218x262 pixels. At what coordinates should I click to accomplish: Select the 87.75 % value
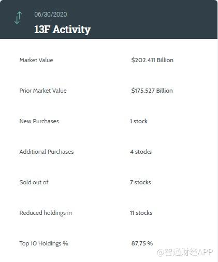[x=142, y=243]
